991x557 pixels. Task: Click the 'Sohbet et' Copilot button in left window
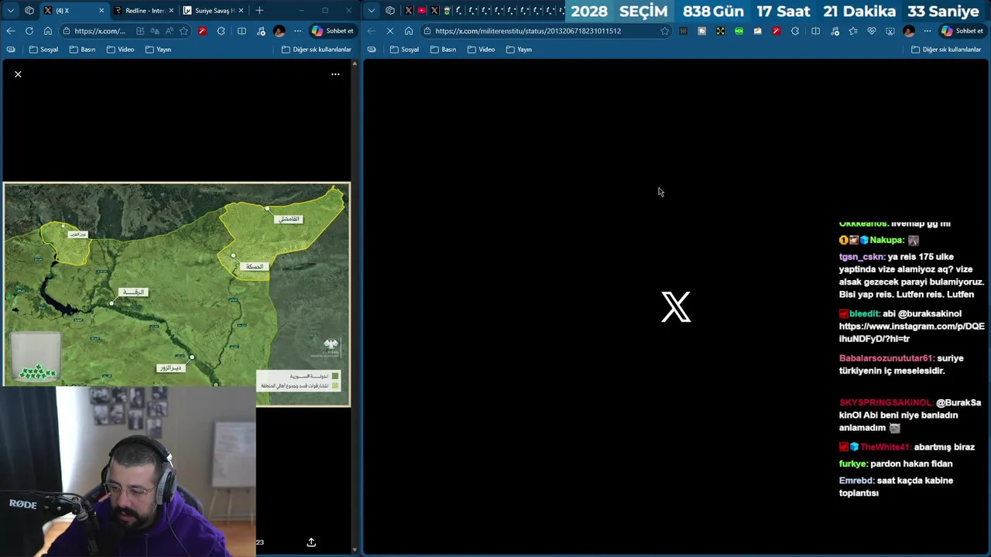(x=332, y=31)
